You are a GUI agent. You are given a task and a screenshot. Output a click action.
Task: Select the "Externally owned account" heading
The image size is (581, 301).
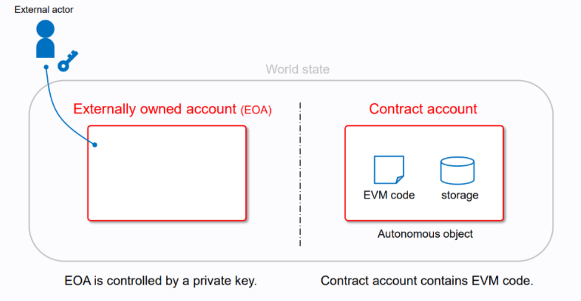tap(155, 109)
